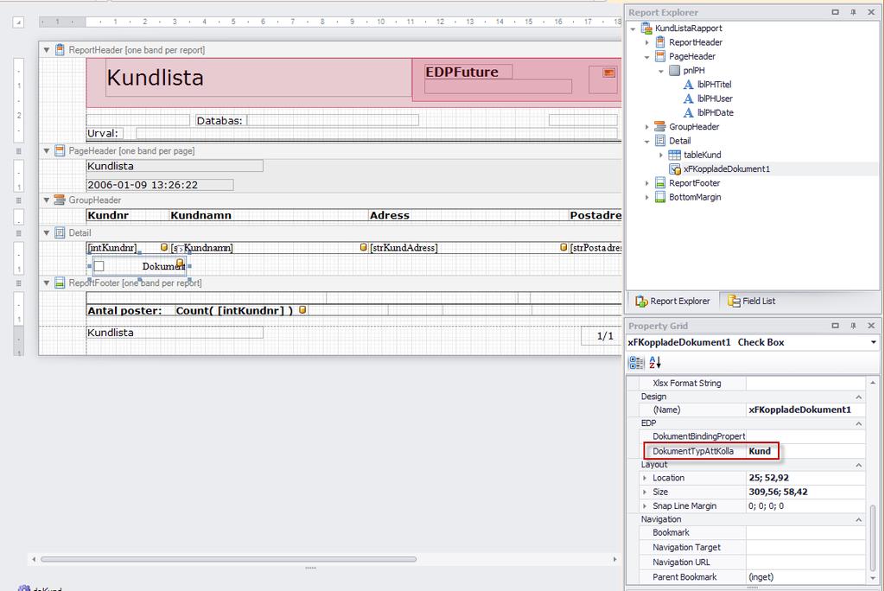The width and height of the screenshot is (885, 591).
Task: Switch property grid to categorized view
Action: point(637,362)
